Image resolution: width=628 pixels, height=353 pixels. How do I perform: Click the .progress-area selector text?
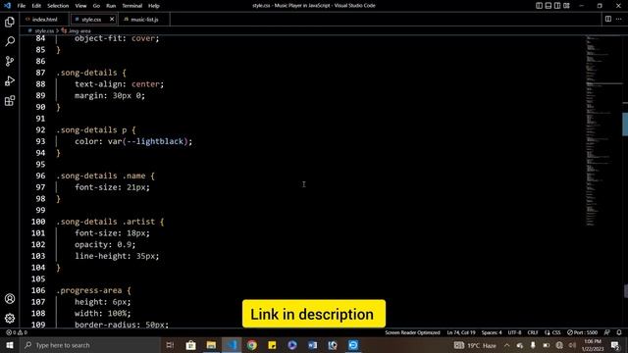click(88, 290)
